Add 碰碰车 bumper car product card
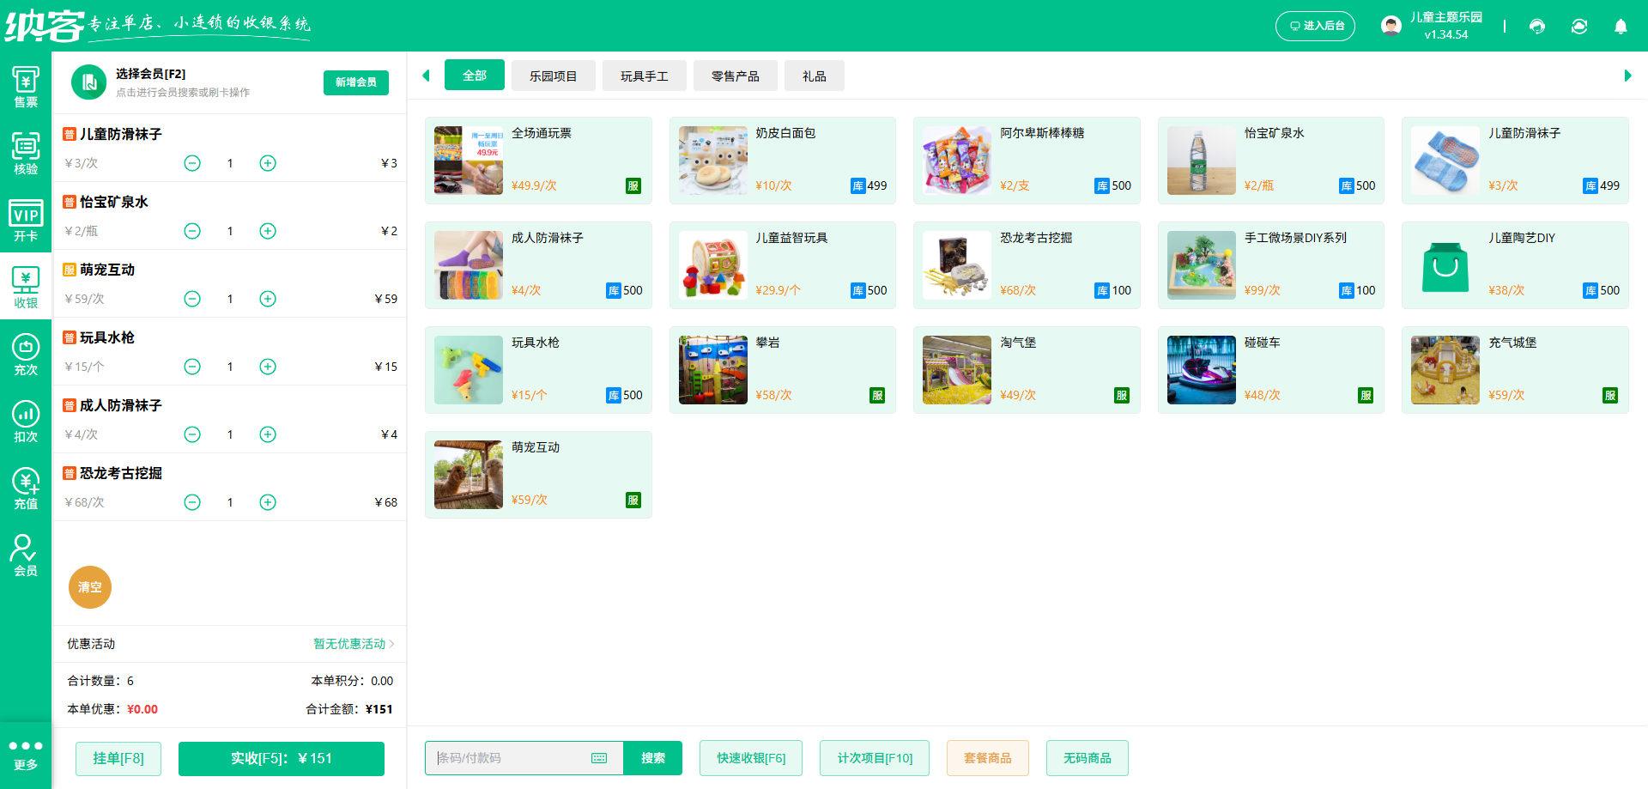 click(x=1271, y=370)
